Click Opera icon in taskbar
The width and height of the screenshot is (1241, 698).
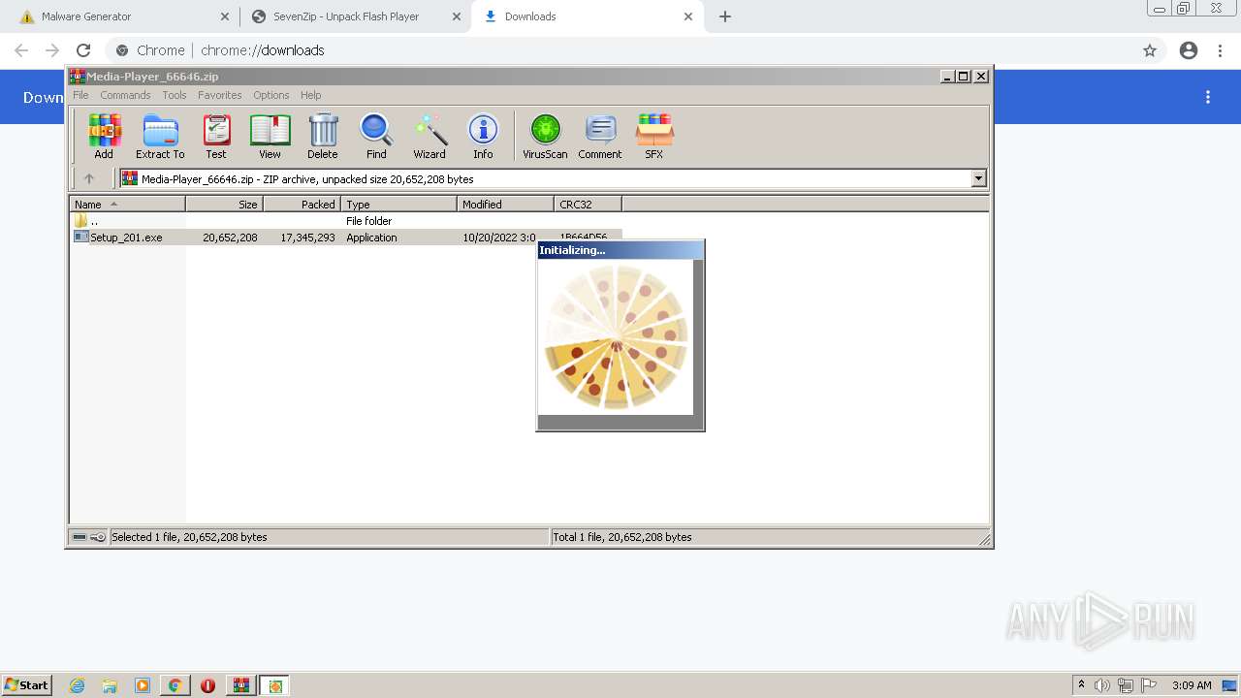(x=207, y=685)
